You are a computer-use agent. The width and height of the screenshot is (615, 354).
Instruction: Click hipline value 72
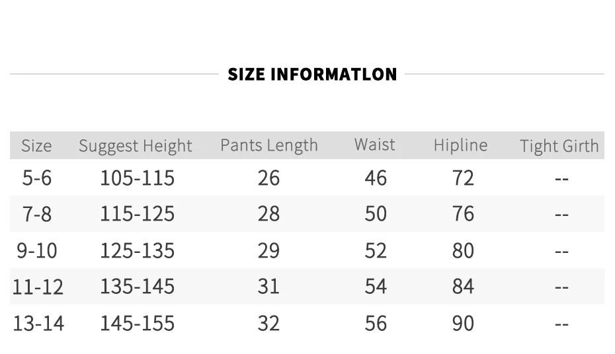(x=463, y=178)
